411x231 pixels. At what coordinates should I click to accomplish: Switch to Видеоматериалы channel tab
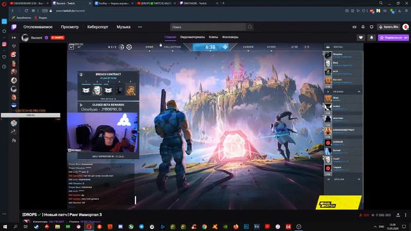pyautogui.click(x=193, y=37)
